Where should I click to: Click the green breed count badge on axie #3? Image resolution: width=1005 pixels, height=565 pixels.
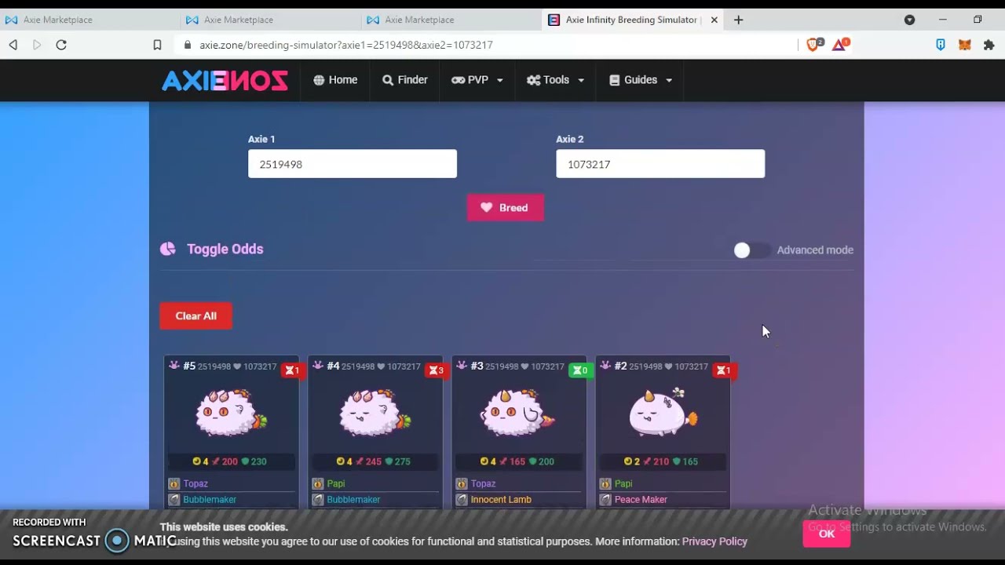(580, 370)
